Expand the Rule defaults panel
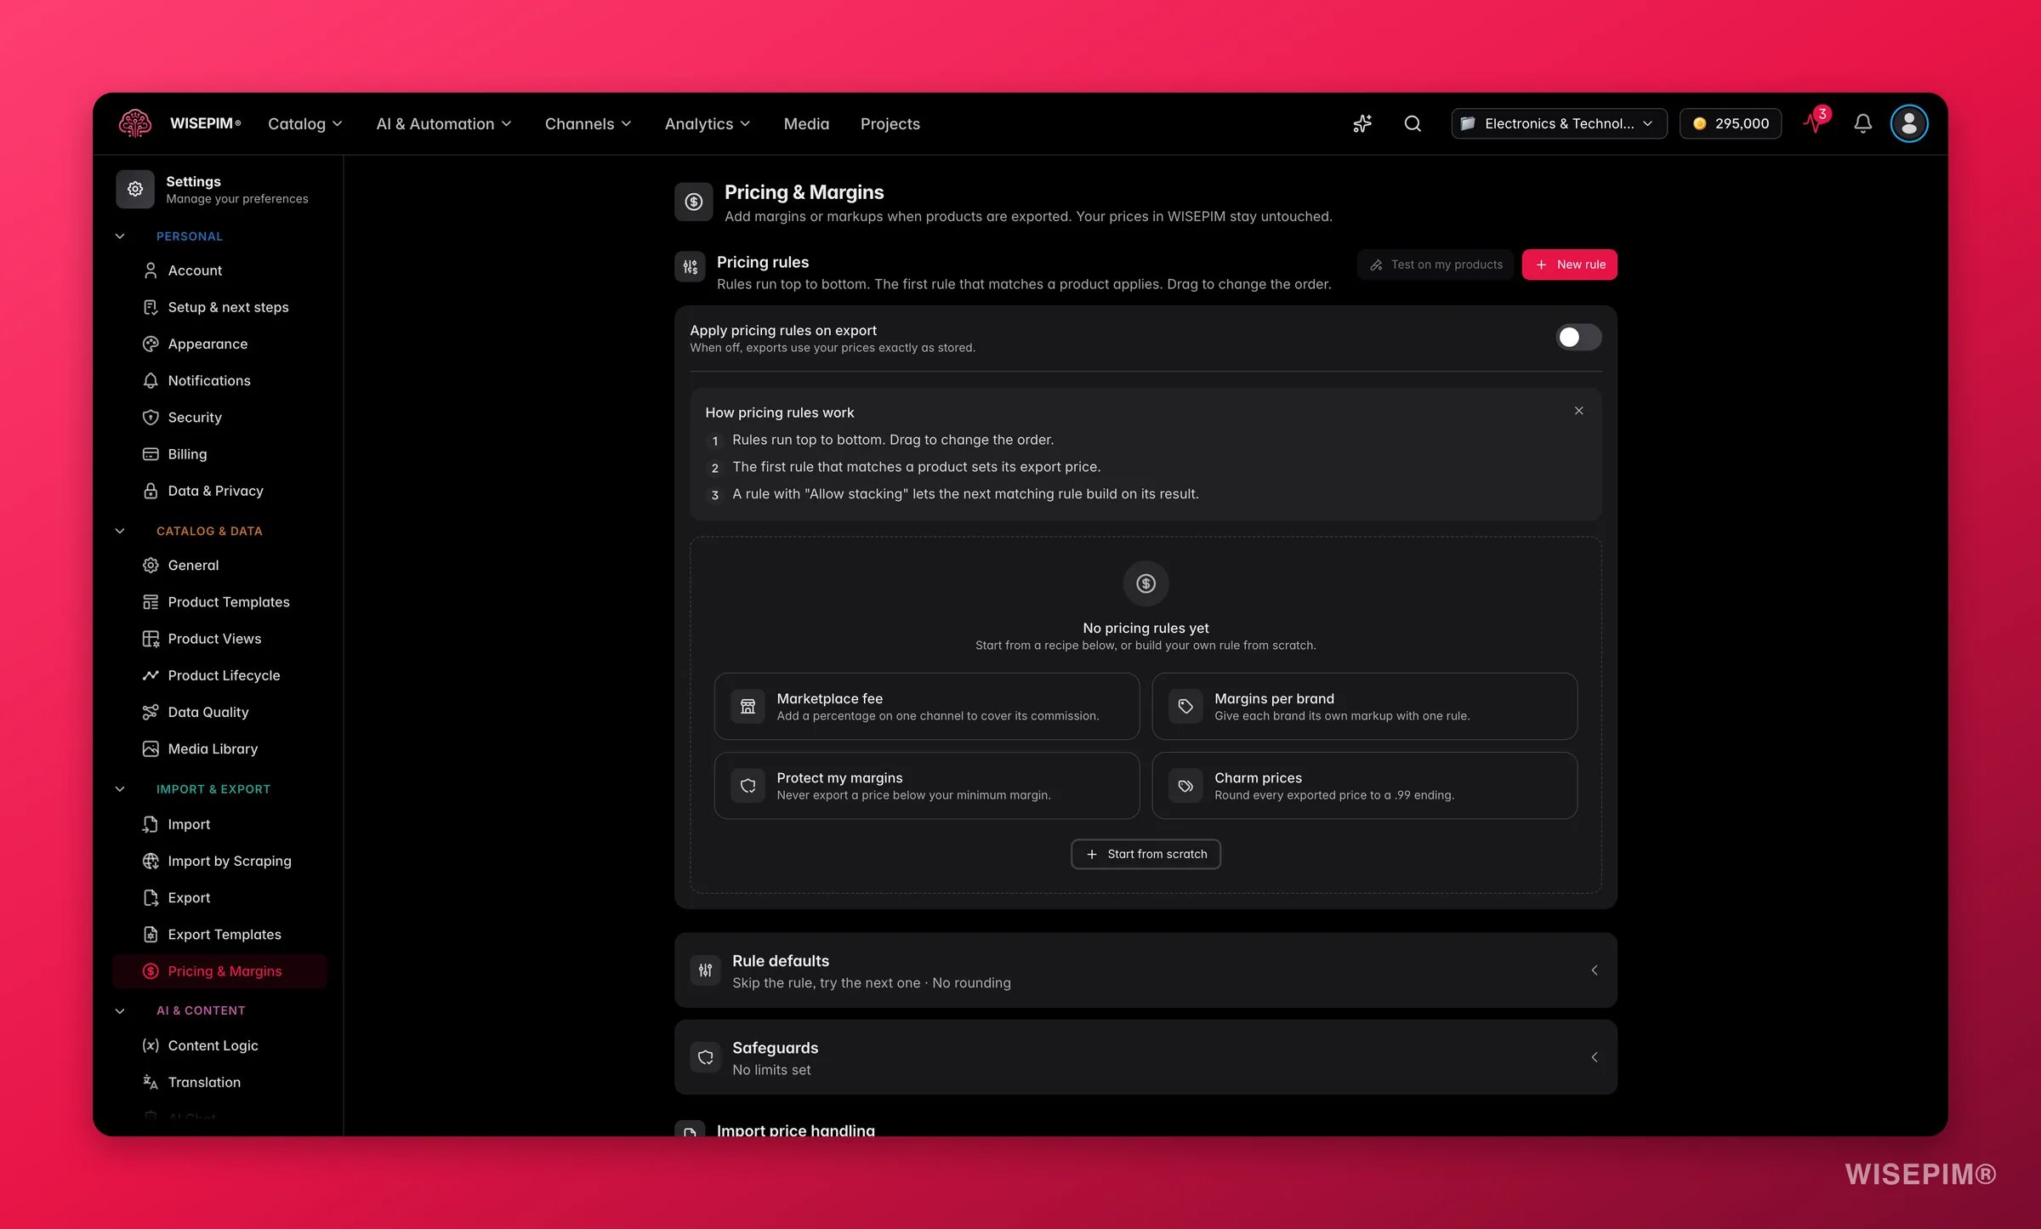Viewport: 2041px width, 1229px height. (1146, 970)
